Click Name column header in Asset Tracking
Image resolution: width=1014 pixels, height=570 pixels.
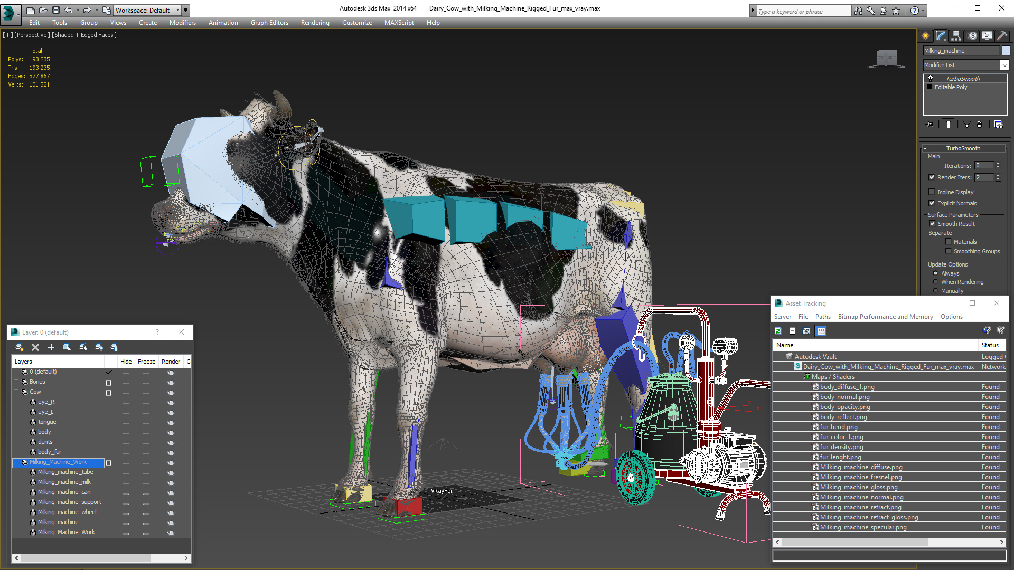coord(876,345)
